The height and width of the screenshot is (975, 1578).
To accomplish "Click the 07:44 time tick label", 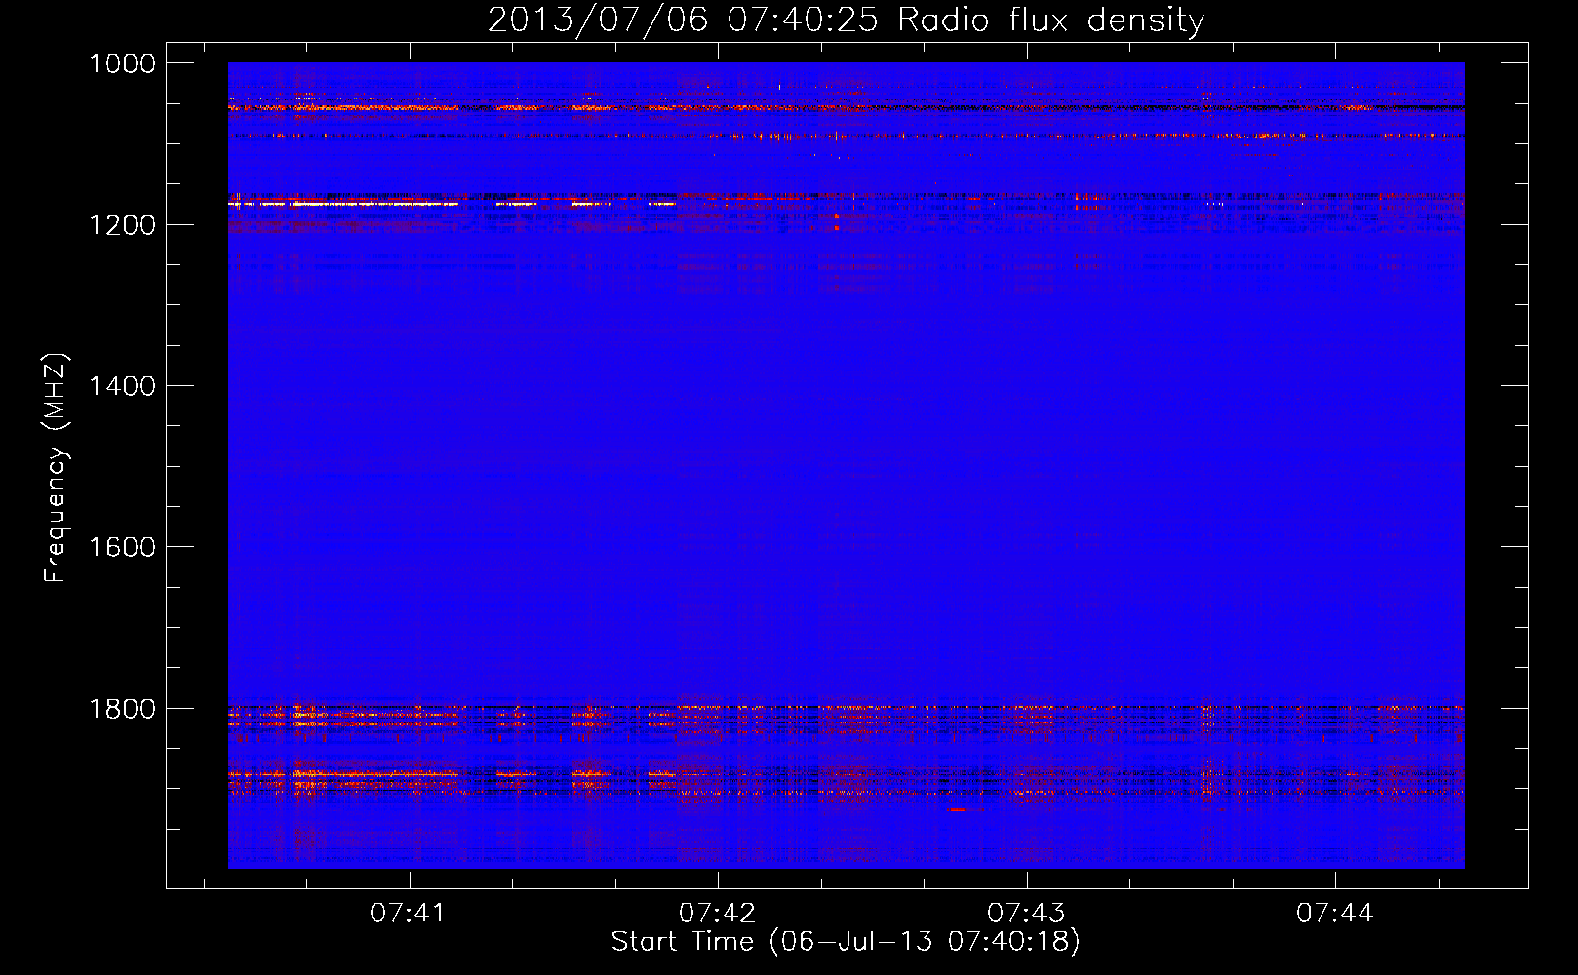I will pyautogui.click(x=1335, y=913).
